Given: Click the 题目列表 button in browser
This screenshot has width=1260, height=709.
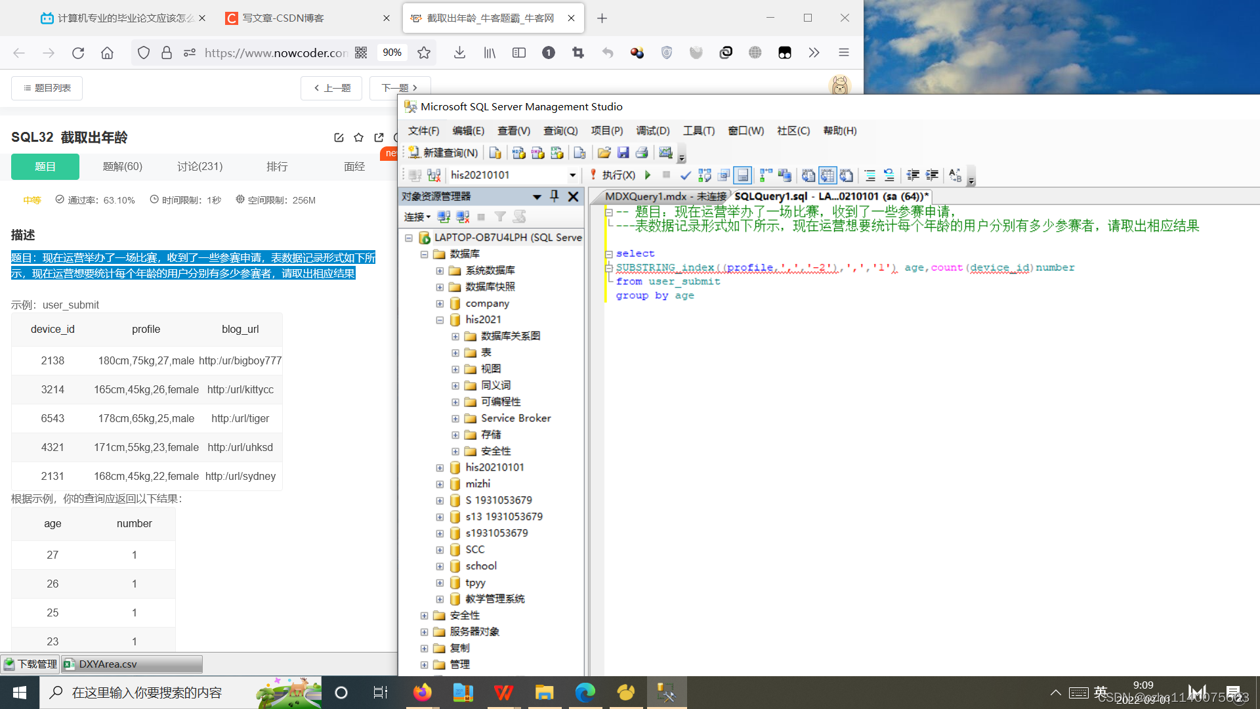Looking at the screenshot, I should pos(47,88).
